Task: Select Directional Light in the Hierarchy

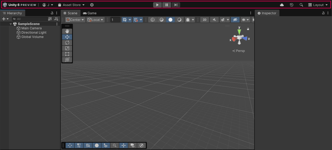Action: tap(34, 33)
